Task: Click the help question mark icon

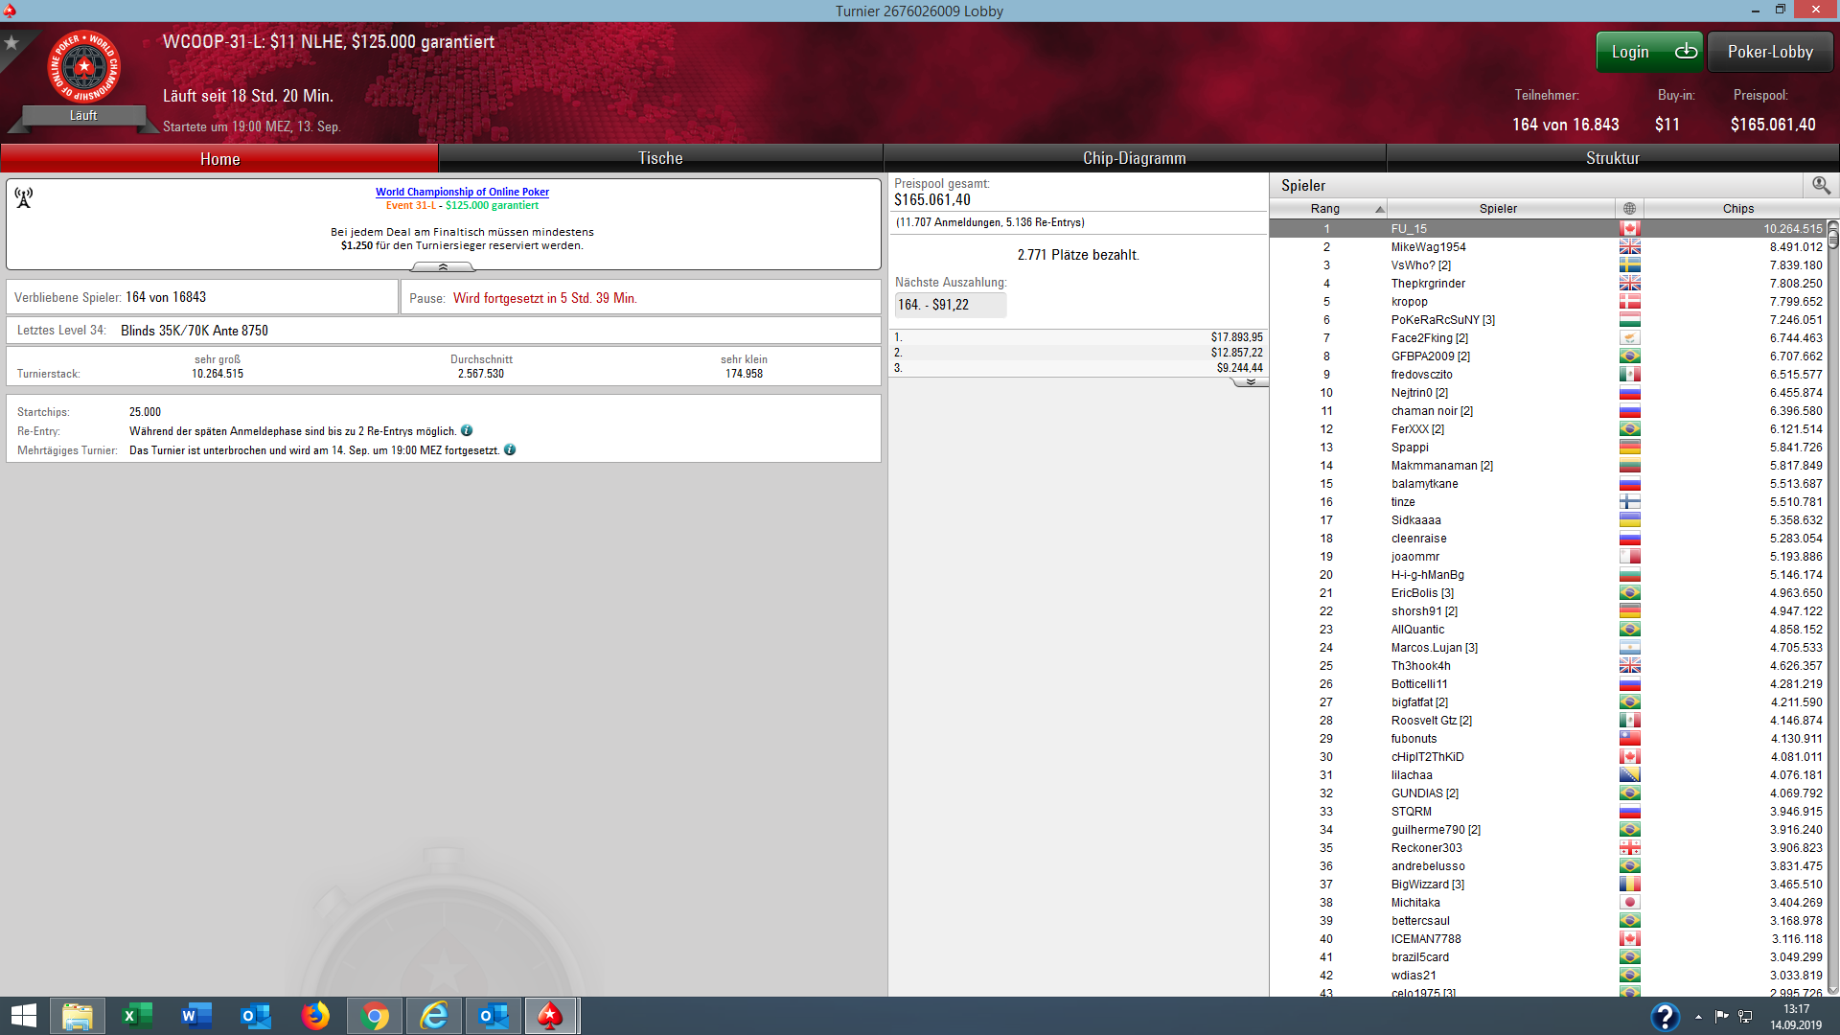Action: pos(1665,1016)
